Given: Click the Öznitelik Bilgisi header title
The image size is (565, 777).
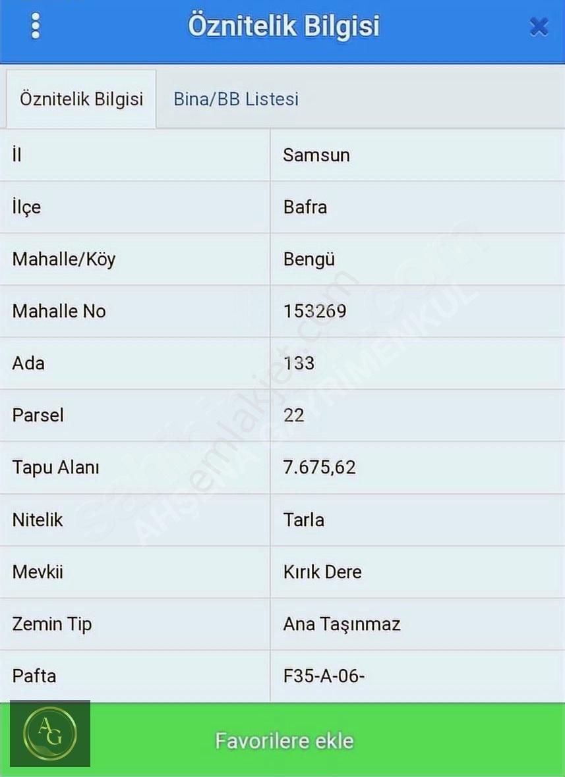Looking at the screenshot, I should tap(283, 26).
